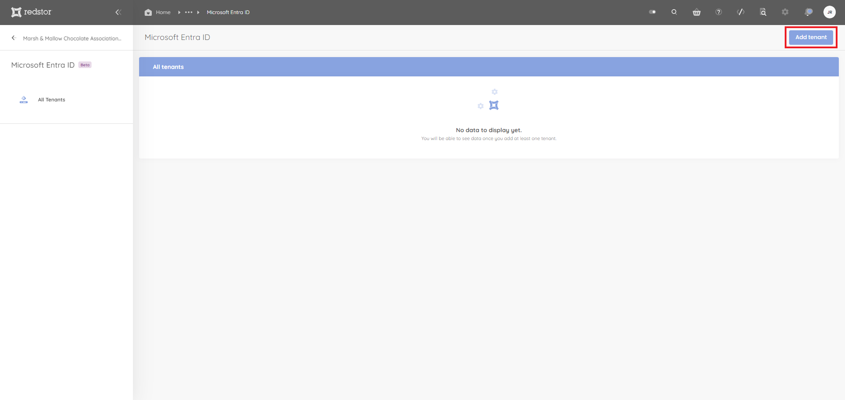The height and width of the screenshot is (400, 845).
Task: Open the JR user avatar menu
Action: (x=830, y=12)
